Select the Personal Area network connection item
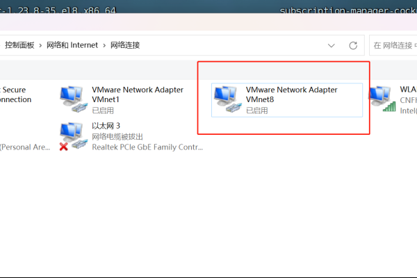Viewport: 417px width, 278px height. pyautogui.click(x=25, y=147)
